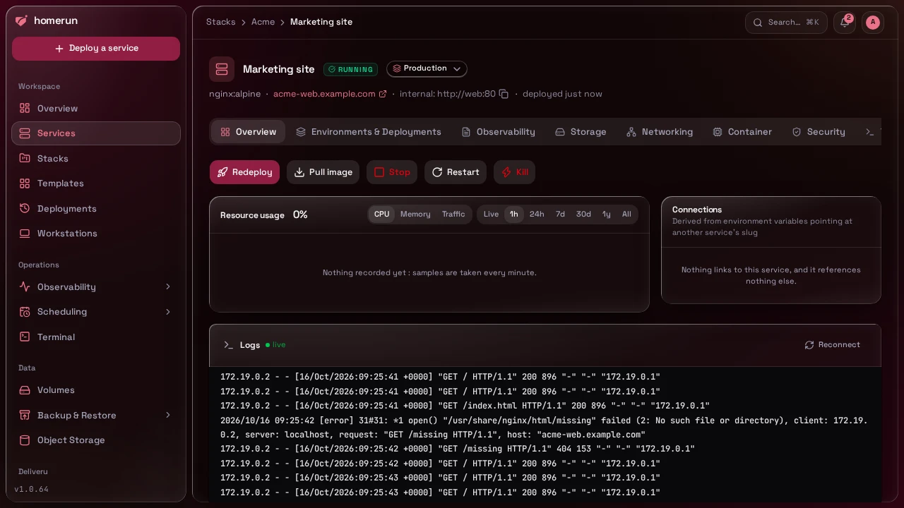Open Object Storage page
The width and height of the screenshot is (904, 508).
coord(96,440)
